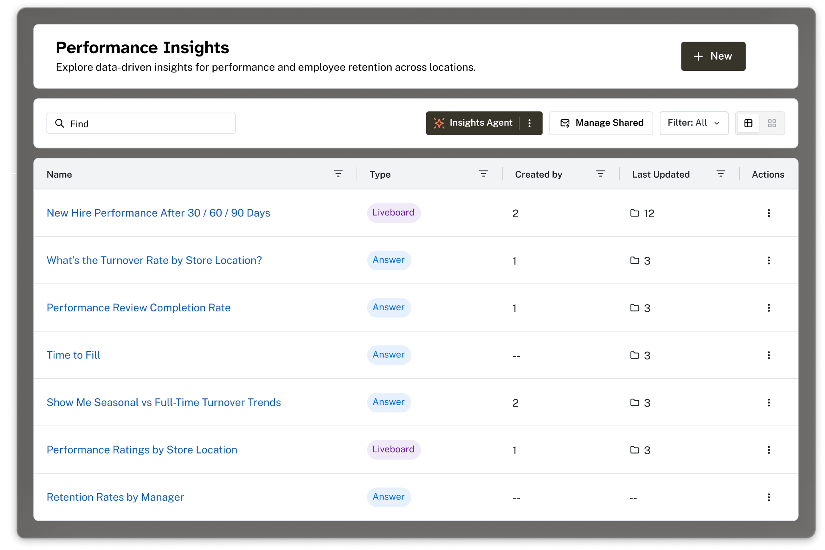Open Insights Agent more options (three dots)
Screen dimensions: 825x550
click(529, 123)
